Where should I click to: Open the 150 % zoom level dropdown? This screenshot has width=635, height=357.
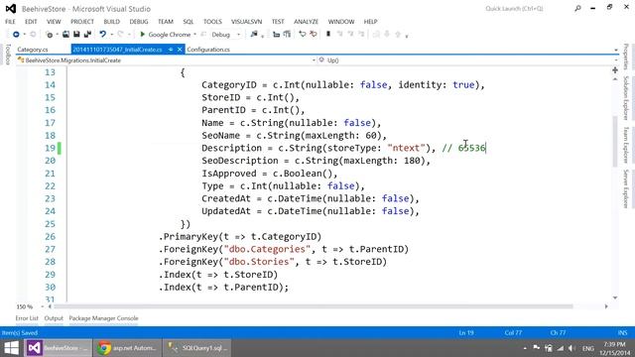[x=42, y=306]
